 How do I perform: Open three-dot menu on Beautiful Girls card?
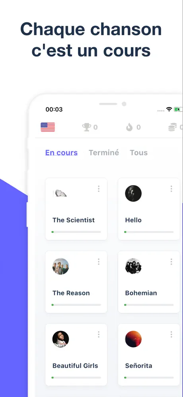click(99, 334)
